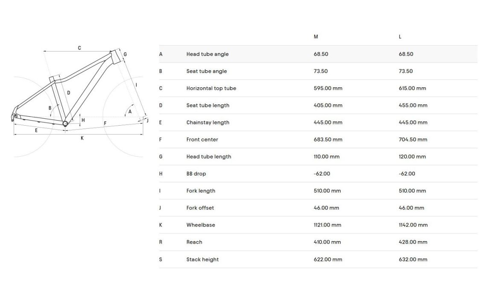484x302 pixels.
Task: Select the Fork length label
Action: tap(201, 190)
